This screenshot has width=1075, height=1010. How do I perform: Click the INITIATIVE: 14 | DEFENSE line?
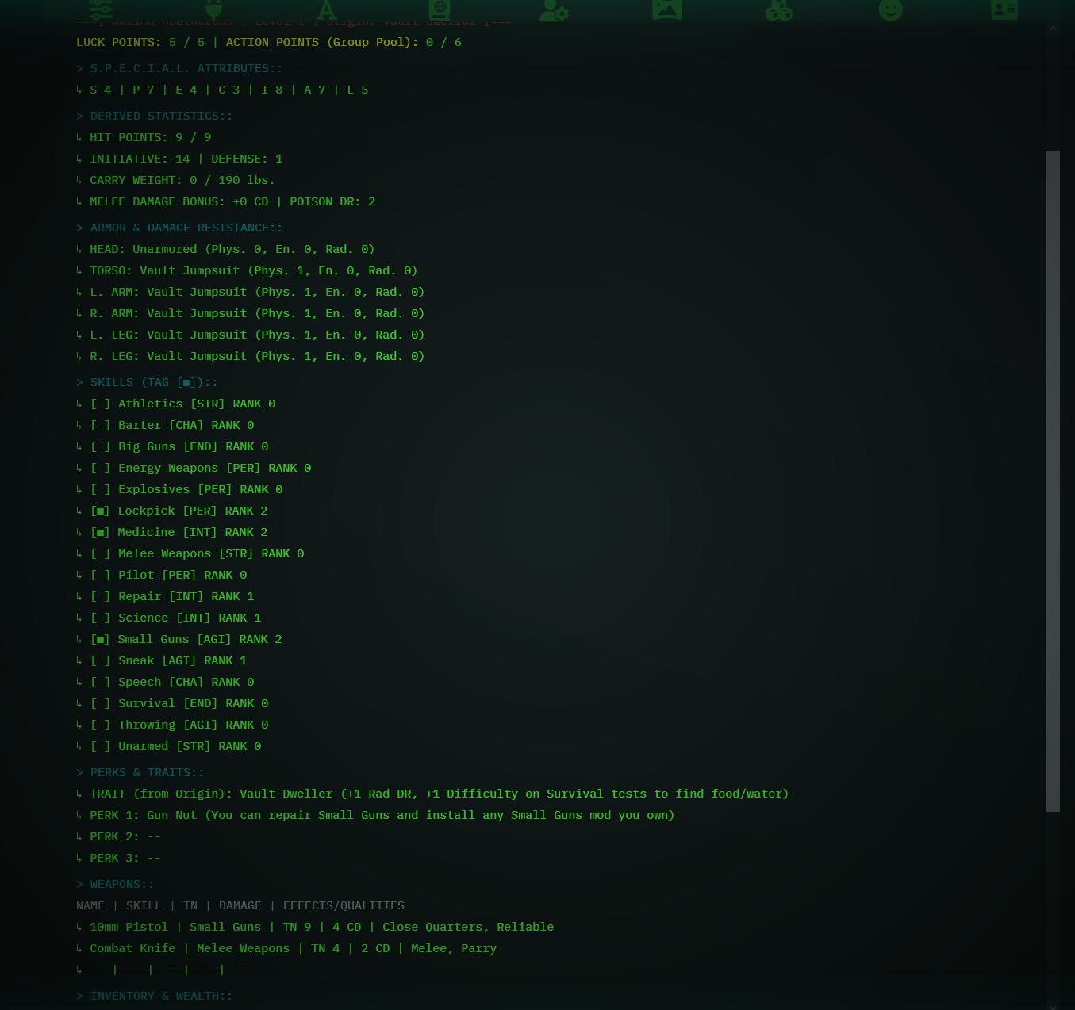(179, 159)
